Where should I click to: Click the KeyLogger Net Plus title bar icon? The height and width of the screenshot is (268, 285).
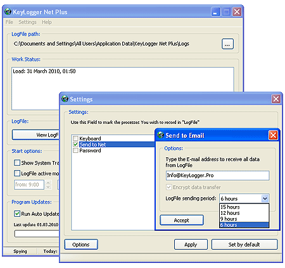point(8,12)
